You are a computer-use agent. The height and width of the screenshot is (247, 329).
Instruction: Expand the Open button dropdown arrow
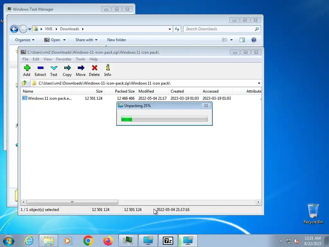click(64, 40)
